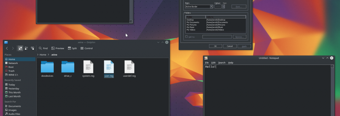This screenshot has width=340, height=116.
Task: Select the system.reg file icon
Action: coord(88,67)
